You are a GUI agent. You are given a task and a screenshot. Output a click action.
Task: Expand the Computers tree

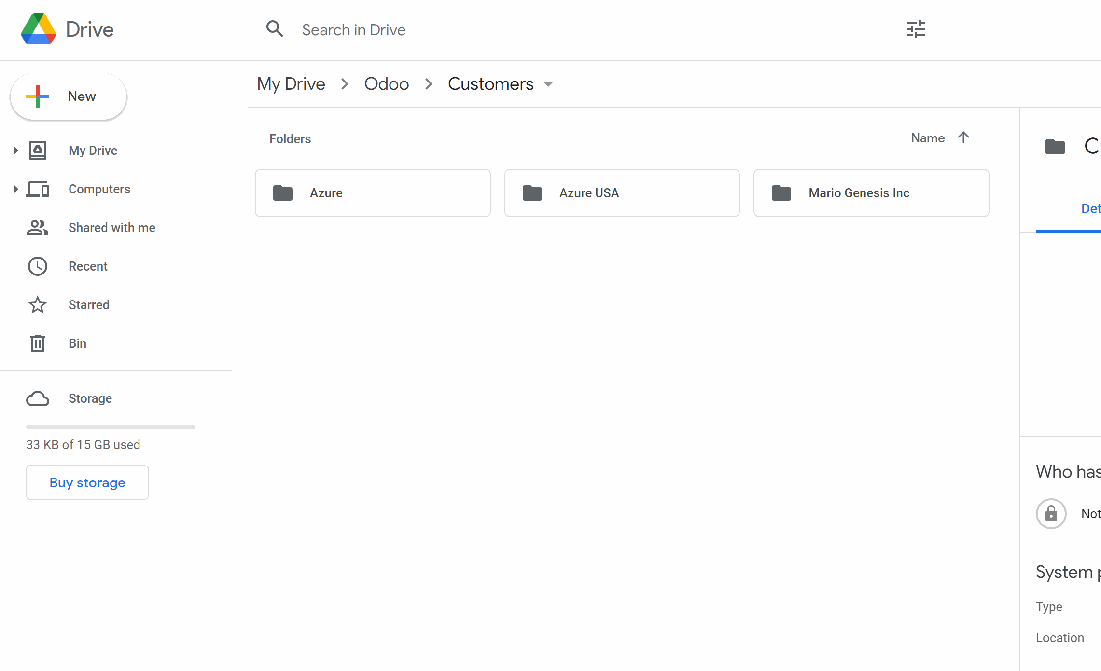15,189
